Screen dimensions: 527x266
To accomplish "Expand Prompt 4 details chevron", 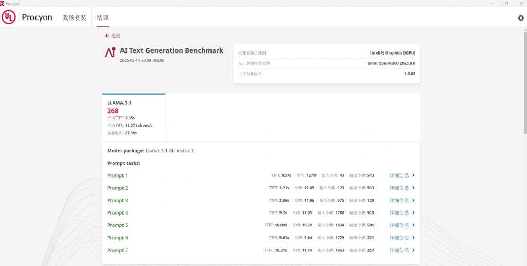I will pyautogui.click(x=413, y=212).
